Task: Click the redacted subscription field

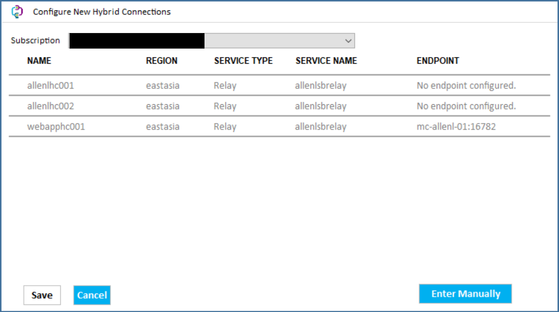Action: tap(136, 40)
